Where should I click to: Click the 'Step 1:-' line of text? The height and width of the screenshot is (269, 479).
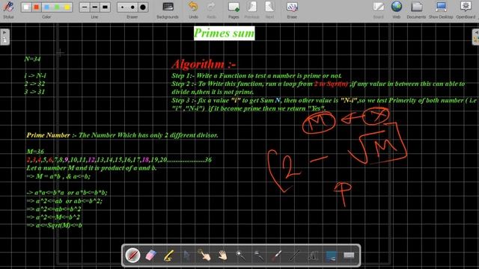257,75
